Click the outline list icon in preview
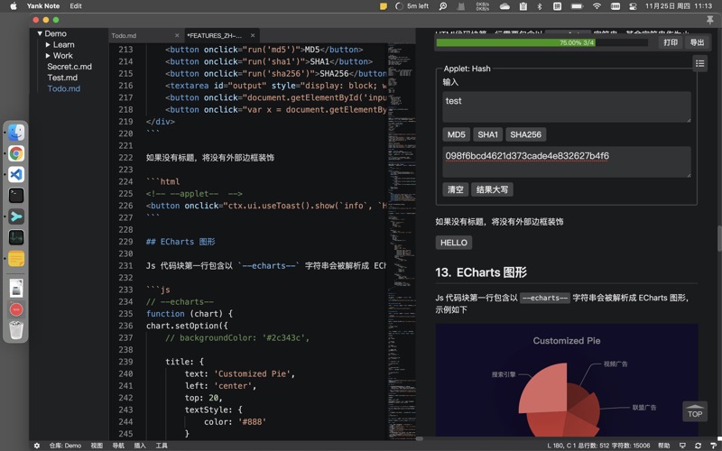Viewport: 722px width, 451px height. click(x=699, y=63)
